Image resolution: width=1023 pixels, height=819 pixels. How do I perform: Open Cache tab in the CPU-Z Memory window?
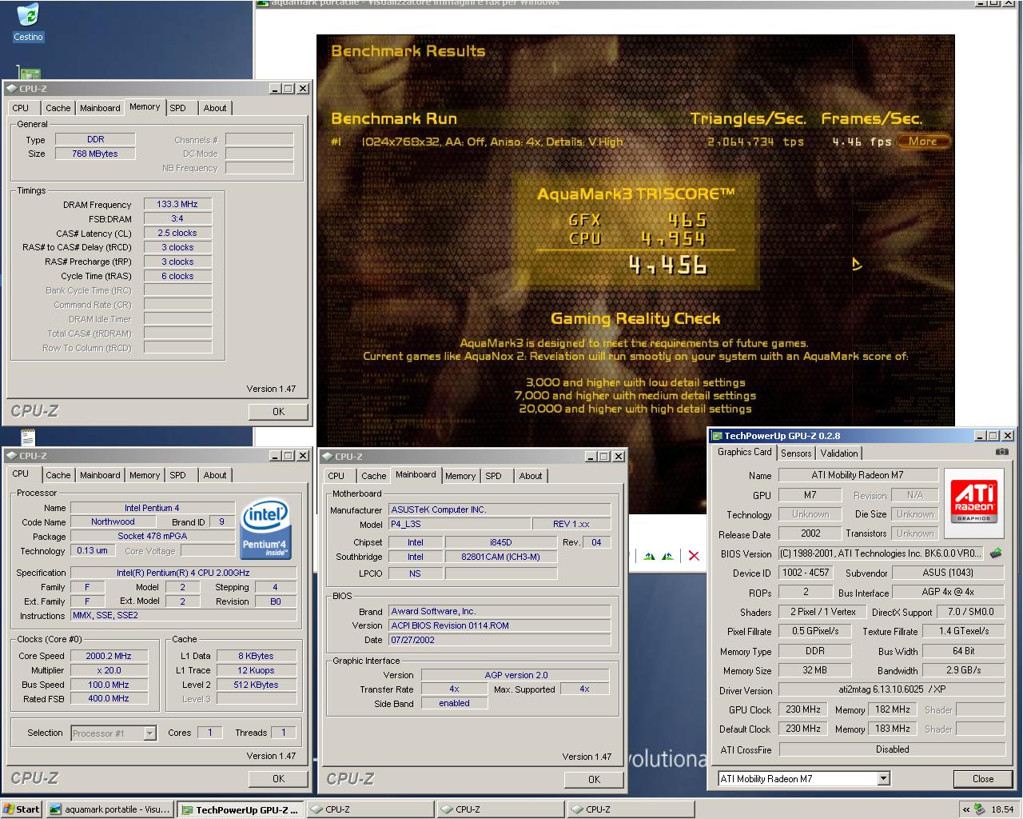pyautogui.click(x=58, y=108)
